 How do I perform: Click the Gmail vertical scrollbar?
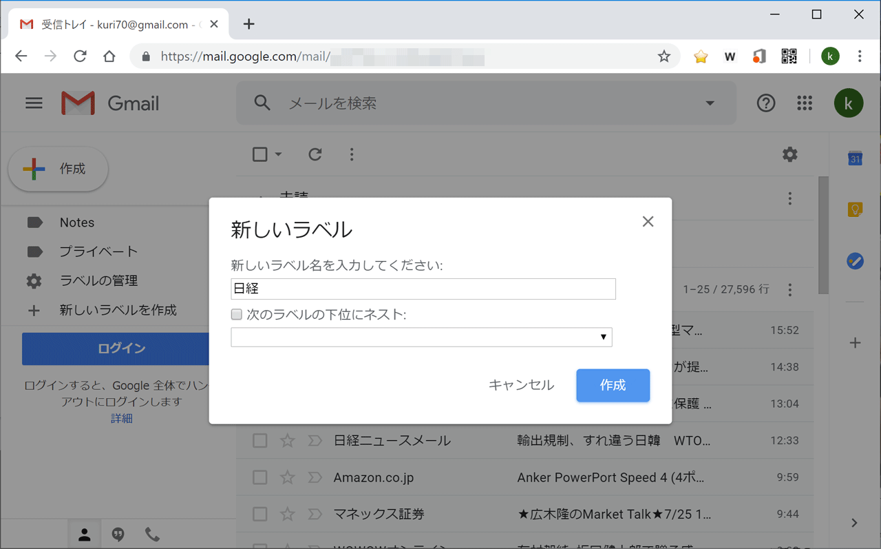[x=823, y=234]
